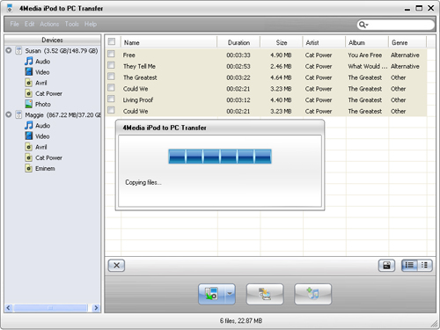Sort by the Genre column header
This screenshot has width=440, height=330.
[x=407, y=42]
